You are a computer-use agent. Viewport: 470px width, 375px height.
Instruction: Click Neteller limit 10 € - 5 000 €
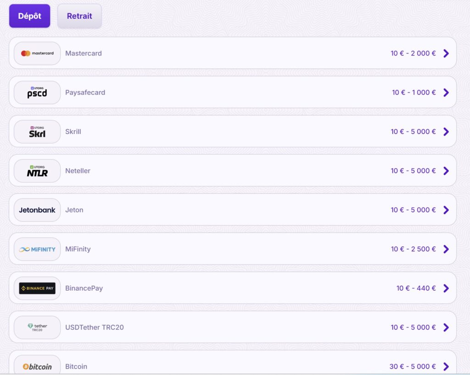[413, 171]
